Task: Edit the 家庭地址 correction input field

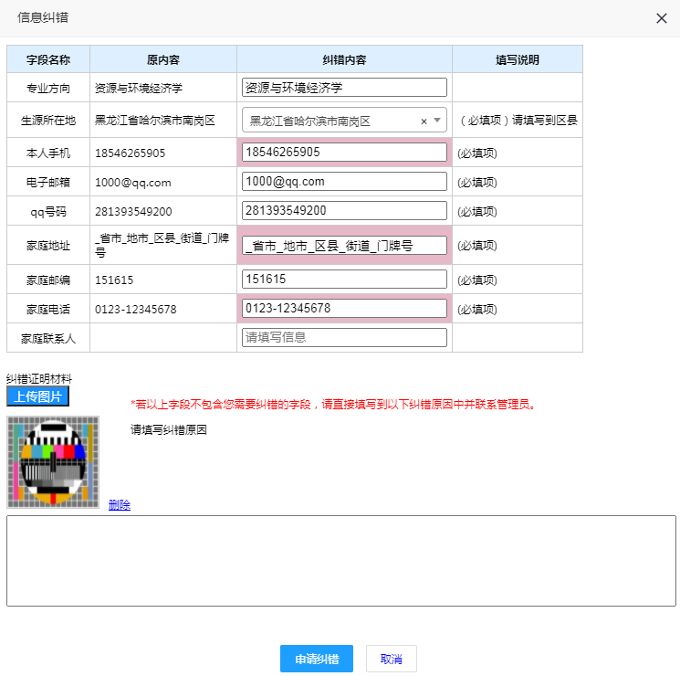Action: point(344,246)
